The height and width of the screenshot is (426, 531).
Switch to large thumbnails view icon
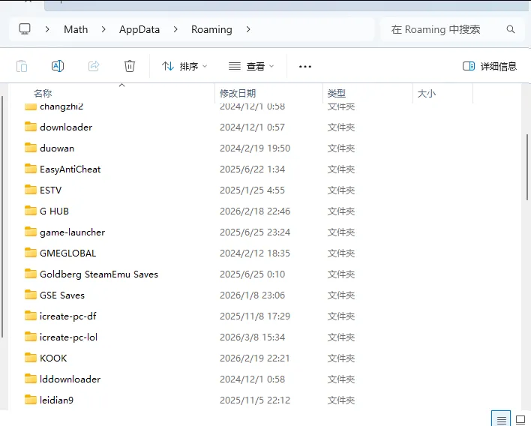[520, 420]
